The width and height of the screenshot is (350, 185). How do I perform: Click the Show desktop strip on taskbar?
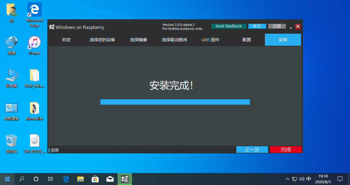[349, 179]
